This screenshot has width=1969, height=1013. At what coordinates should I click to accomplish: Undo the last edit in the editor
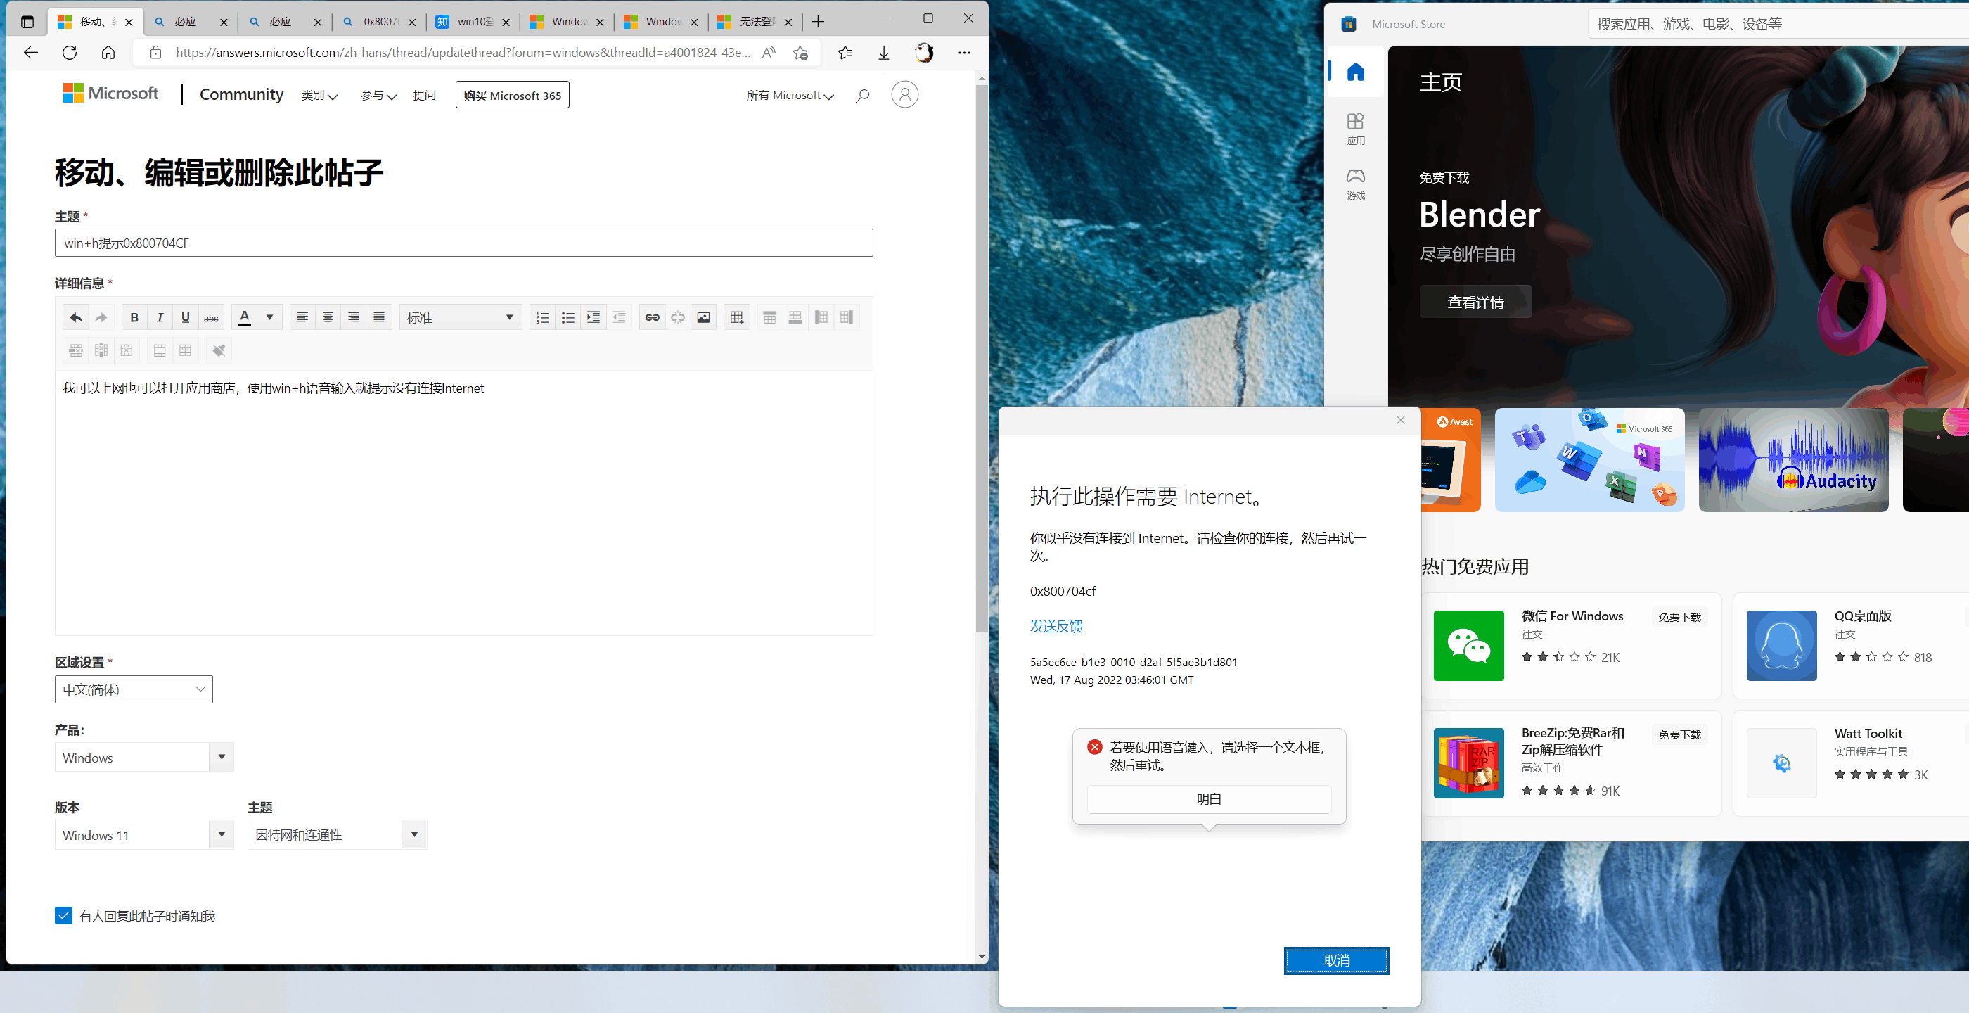tap(75, 317)
